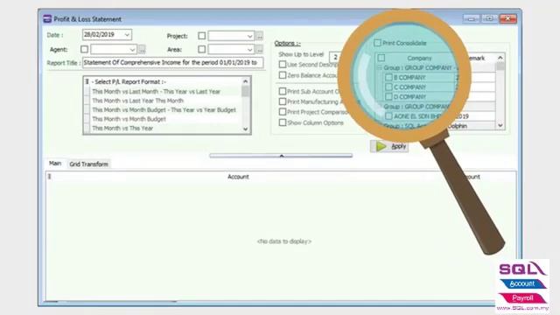
Task: Open the Agent dropdown list
Action: tap(132, 49)
